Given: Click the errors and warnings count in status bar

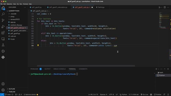Looking at the screenshot, I should [x=18, y=94].
